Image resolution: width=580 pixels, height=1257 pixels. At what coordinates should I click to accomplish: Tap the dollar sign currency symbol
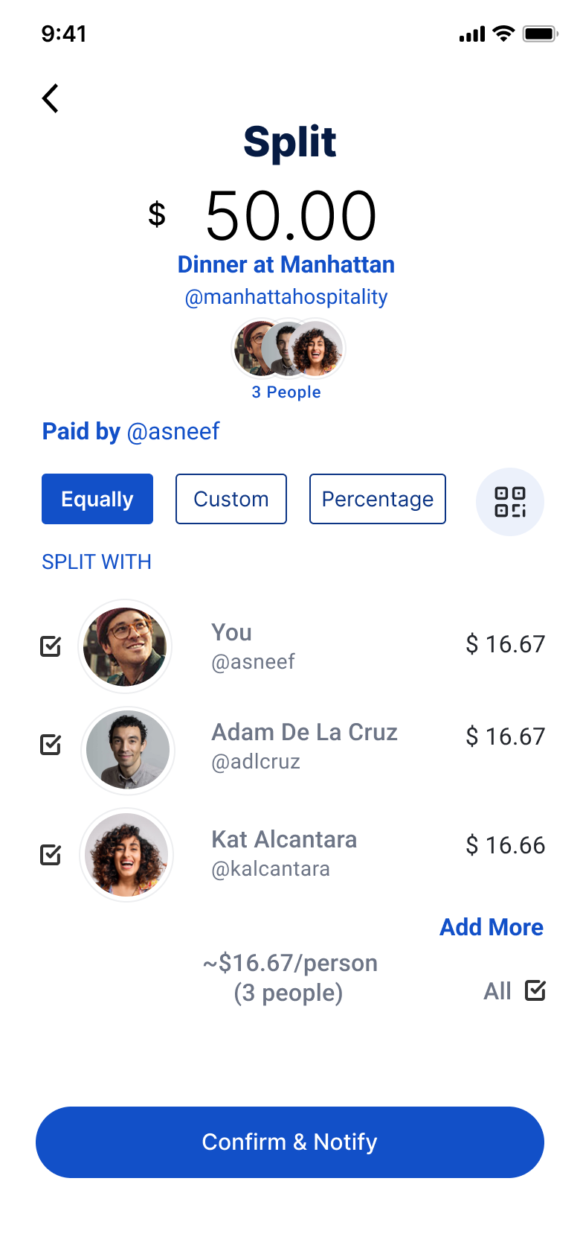click(157, 214)
